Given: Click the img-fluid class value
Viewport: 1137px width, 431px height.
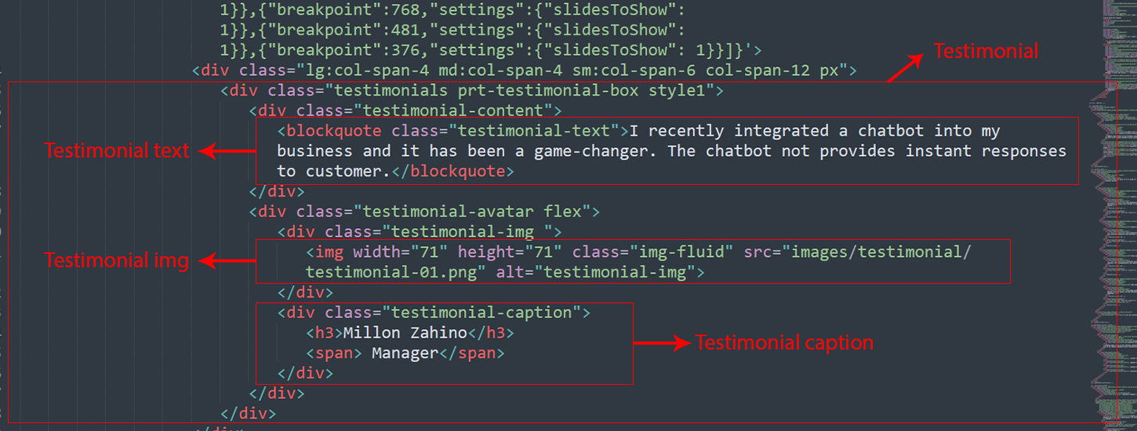Looking at the screenshot, I should (689, 252).
